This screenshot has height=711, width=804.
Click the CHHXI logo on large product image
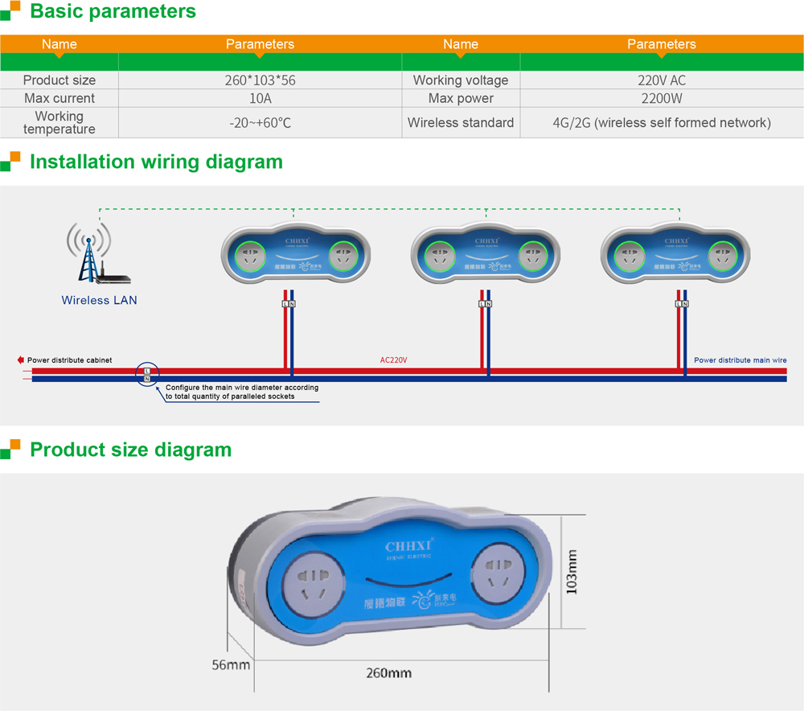(409, 546)
